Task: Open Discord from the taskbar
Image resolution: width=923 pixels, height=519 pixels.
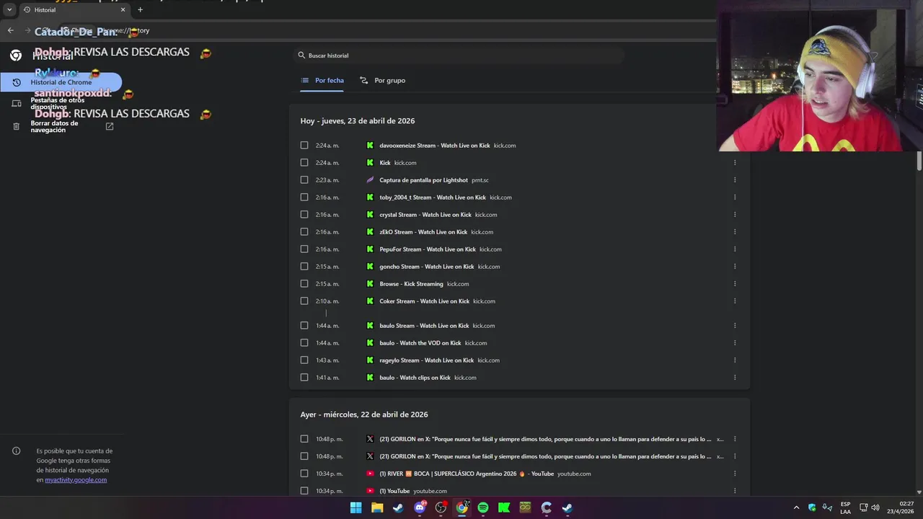Action: point(420,507)
